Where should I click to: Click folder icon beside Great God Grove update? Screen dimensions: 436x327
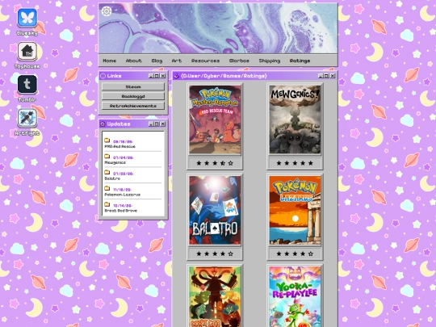[107, 204]
